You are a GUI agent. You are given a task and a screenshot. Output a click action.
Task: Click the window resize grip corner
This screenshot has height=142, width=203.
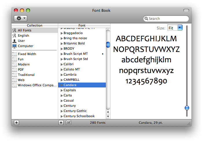(189, 124)
